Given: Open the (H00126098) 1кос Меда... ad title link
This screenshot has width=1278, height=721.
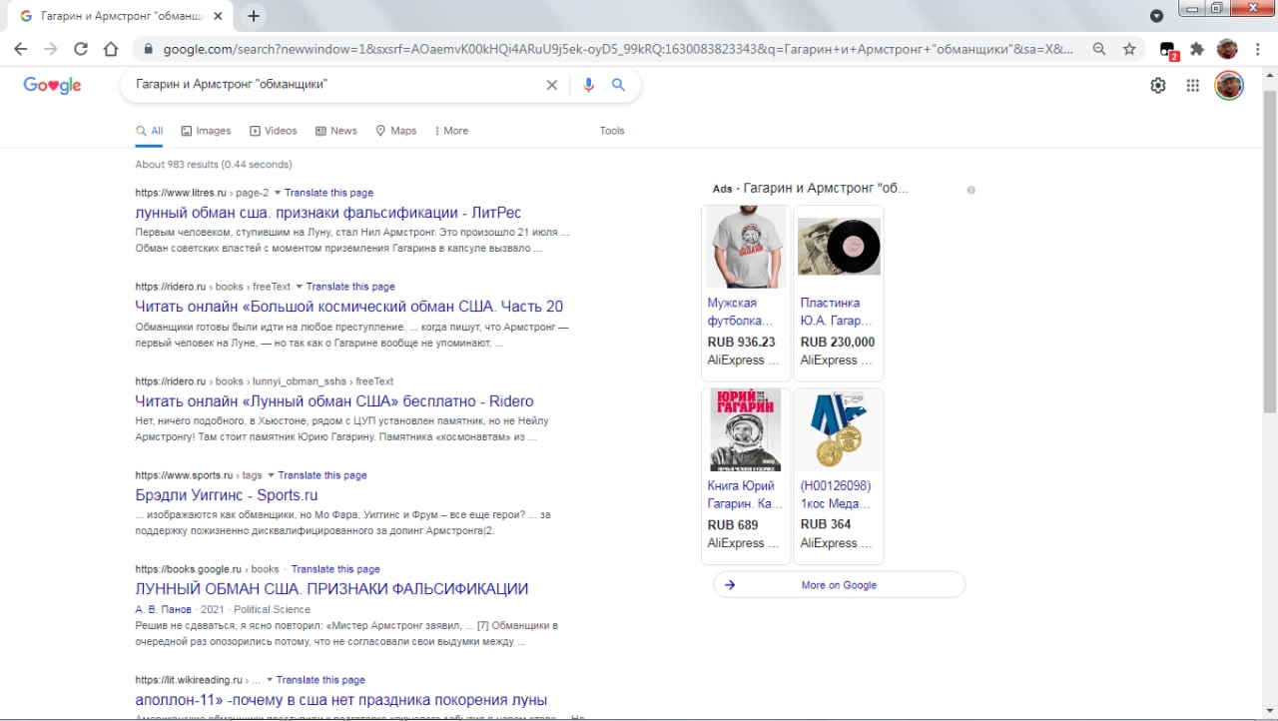Looking at the screenshot, I should pos(837,495).
